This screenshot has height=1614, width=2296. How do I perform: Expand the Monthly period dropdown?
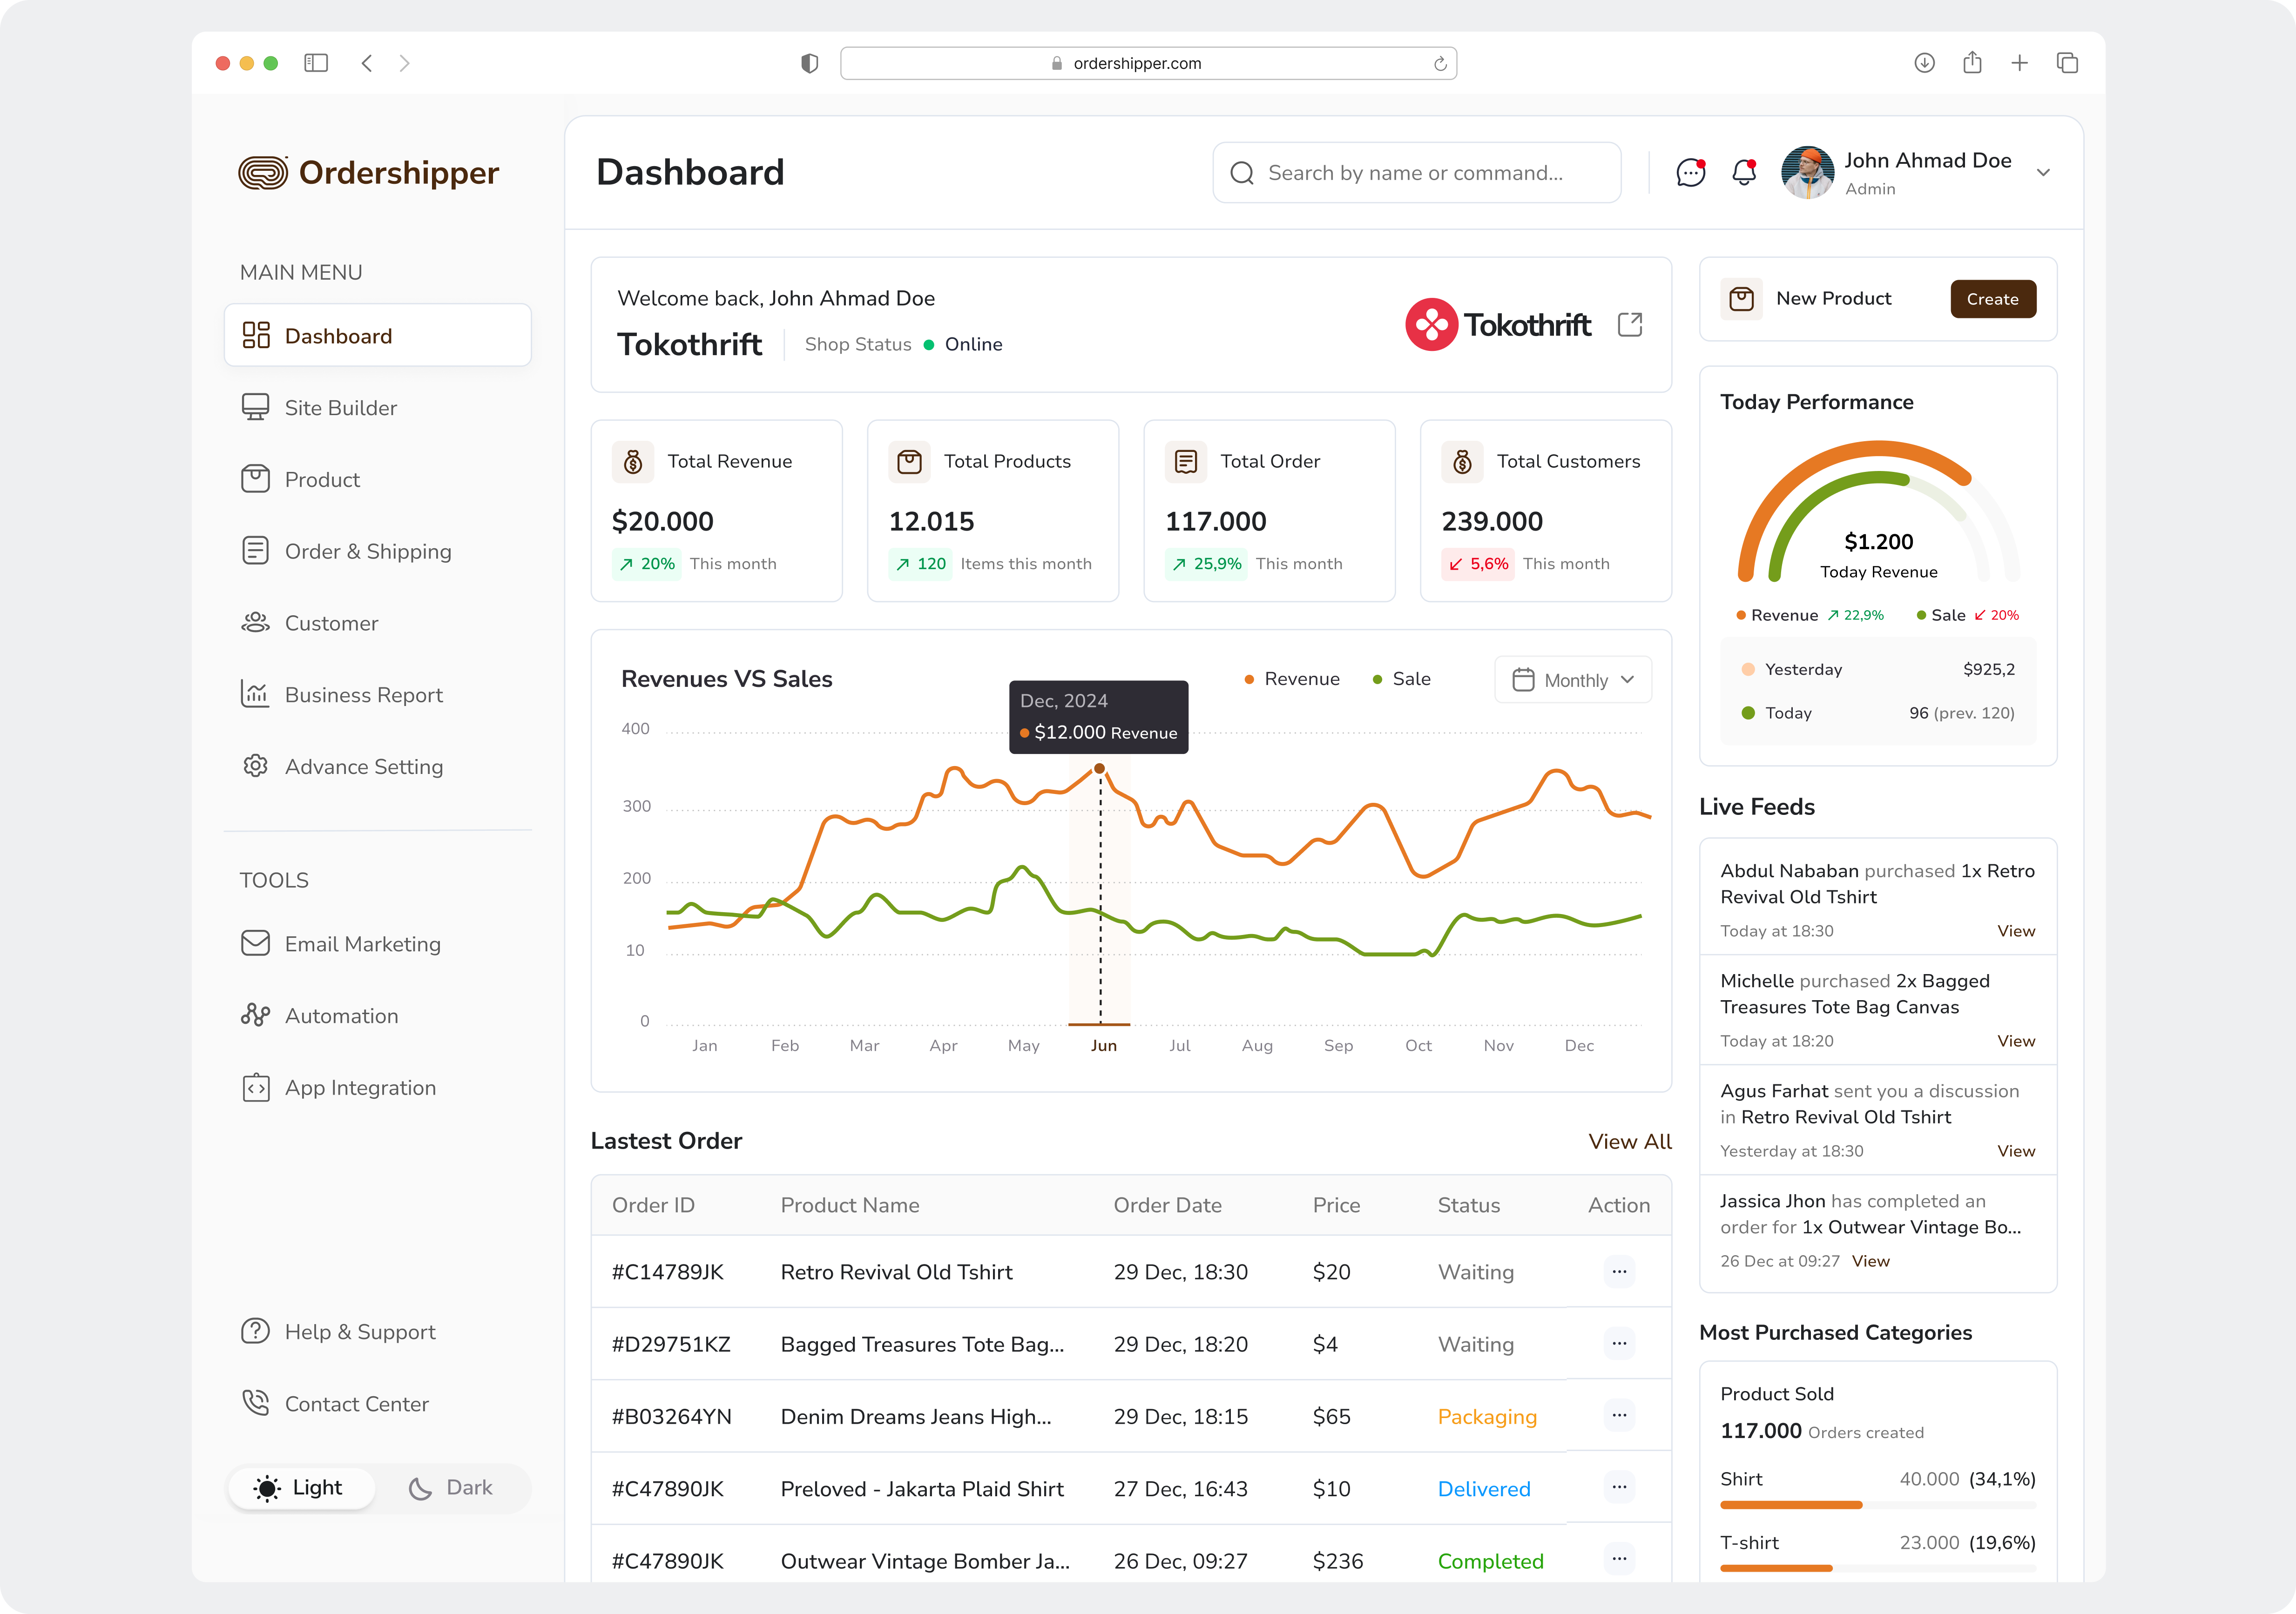pyautogui.click(x=1573, y=680)
